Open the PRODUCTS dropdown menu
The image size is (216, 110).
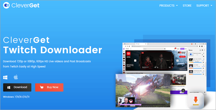coord(169,6)
